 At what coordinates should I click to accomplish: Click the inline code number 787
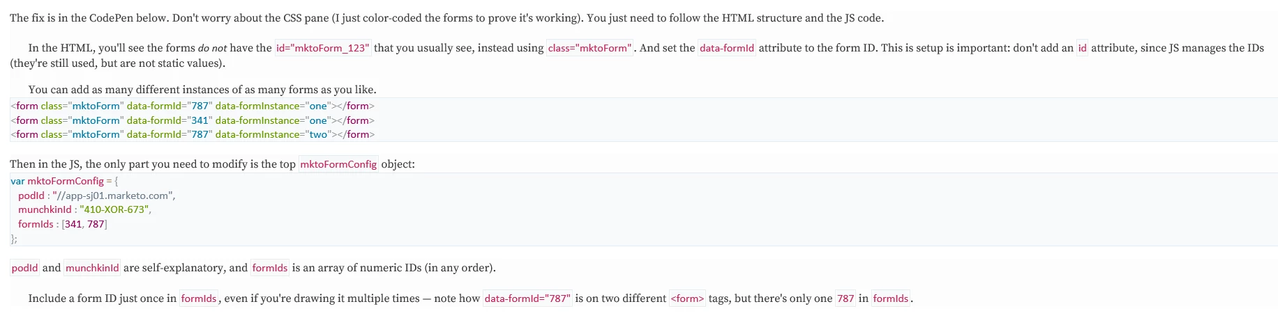click(x=845, y=298)
